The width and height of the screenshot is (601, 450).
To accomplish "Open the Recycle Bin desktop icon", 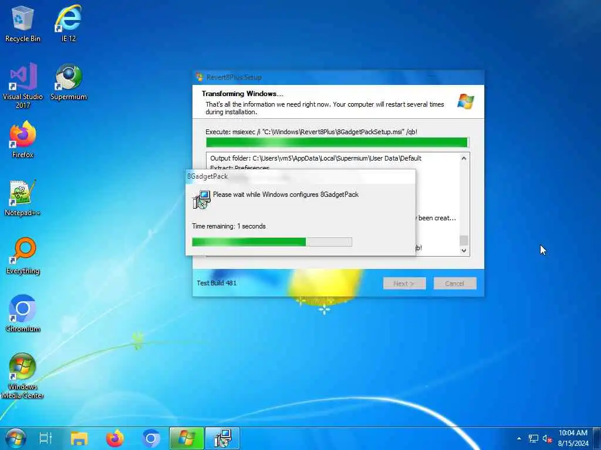I will coord(23,23).
